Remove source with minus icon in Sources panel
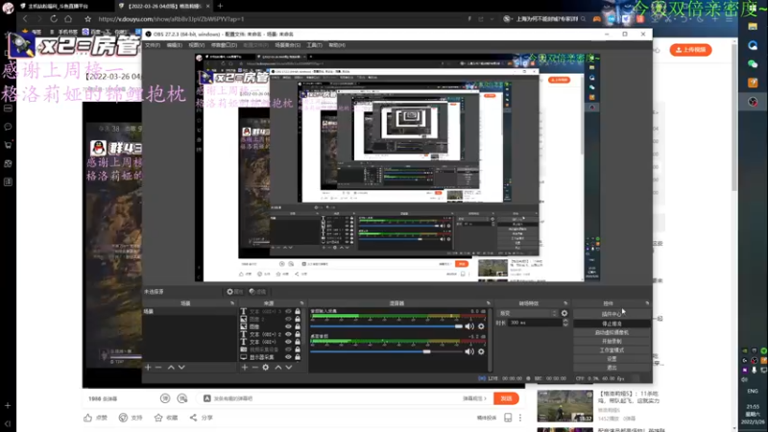This screenshot has height=432, width=768. tap(254, 367)
